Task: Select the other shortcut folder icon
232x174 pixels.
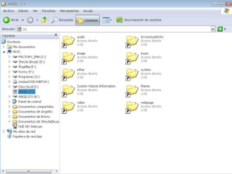Action: (x=68, y=75)
